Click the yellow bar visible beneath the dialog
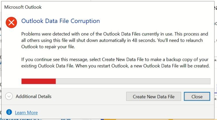The height and width of the screenshot is (120, 217). click(138, 119)
